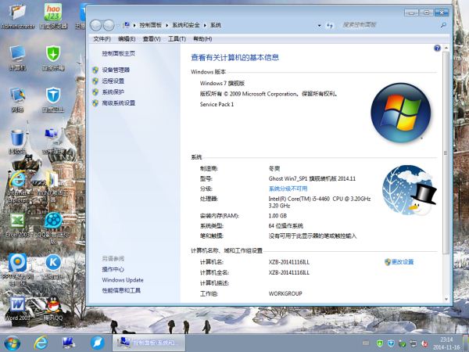
Task: Launch 百度杀毒 green shield desktop icon
Action: click(x=53, y=58)
